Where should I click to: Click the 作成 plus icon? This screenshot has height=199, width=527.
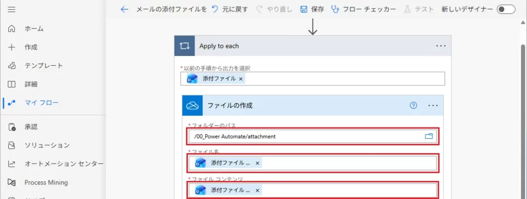[11, 47]
